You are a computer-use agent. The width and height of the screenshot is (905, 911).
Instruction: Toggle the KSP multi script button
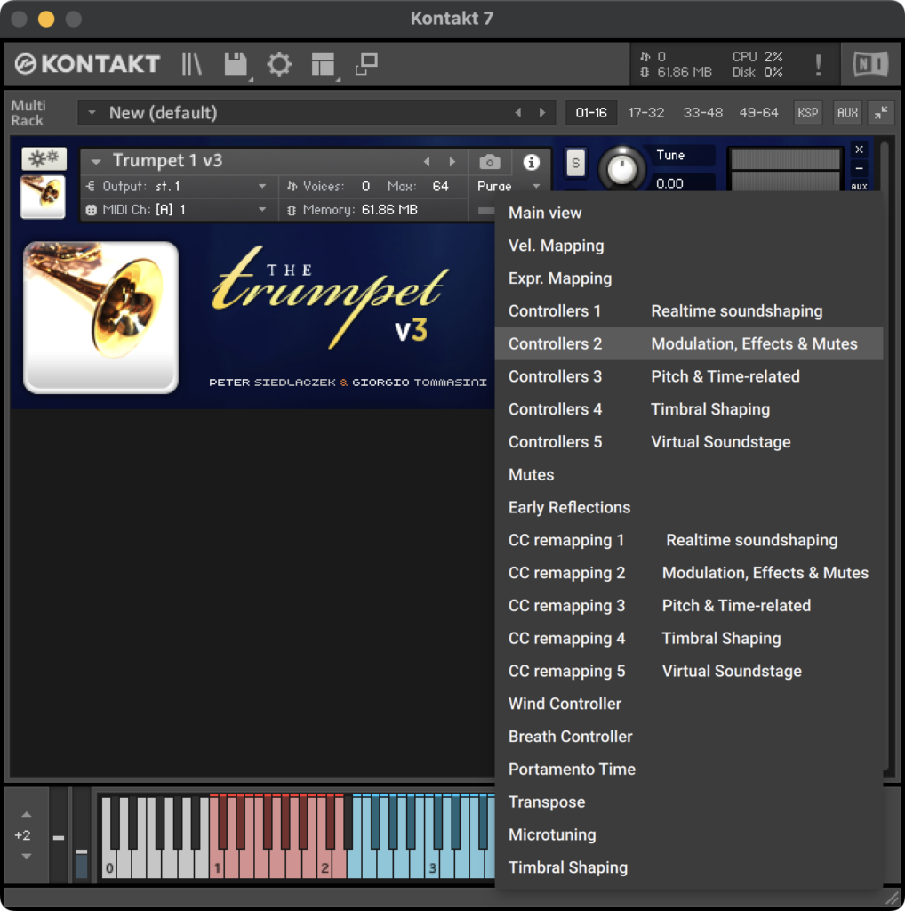click(x=807, y=113)
